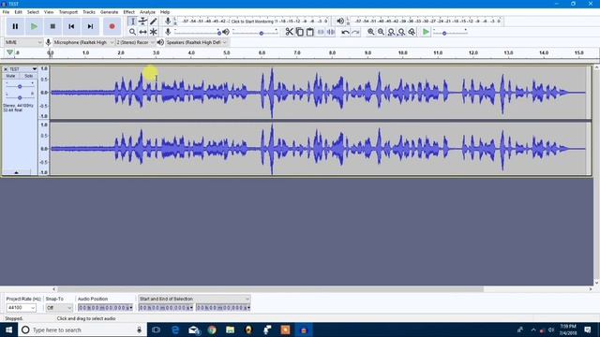Viewport: 600px width, 337px height.
Task: Open the Analyze menu
Action: tap(147, 12)
